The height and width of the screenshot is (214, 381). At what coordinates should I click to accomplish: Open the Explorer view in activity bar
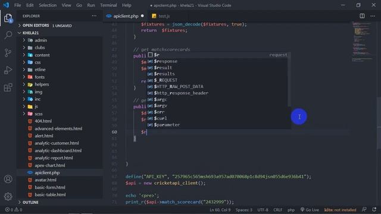[x=8, y=18]
